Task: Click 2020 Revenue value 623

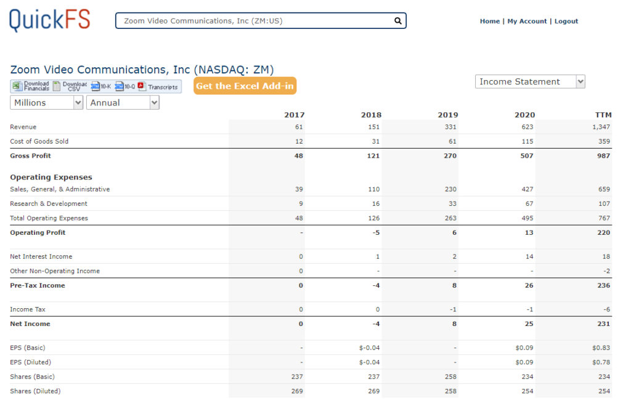Action: (x=527, y=127)
